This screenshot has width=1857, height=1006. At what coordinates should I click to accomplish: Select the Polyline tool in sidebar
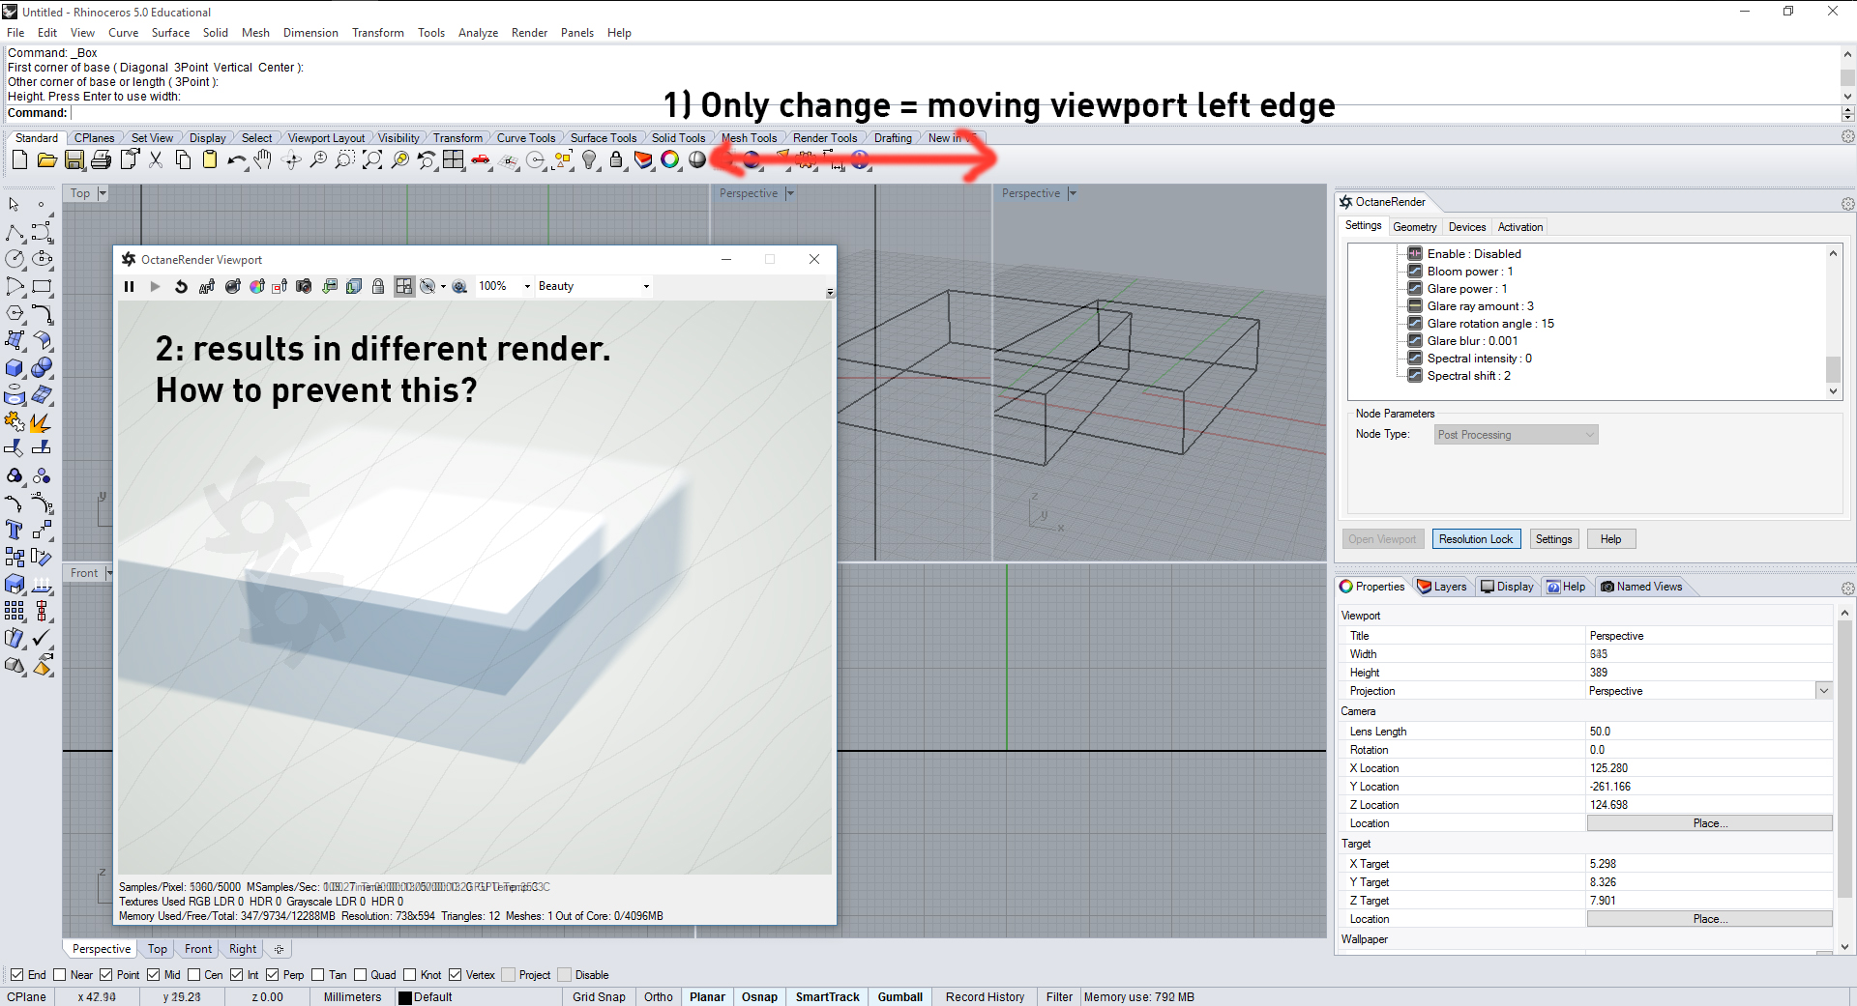tap(15, 233)
